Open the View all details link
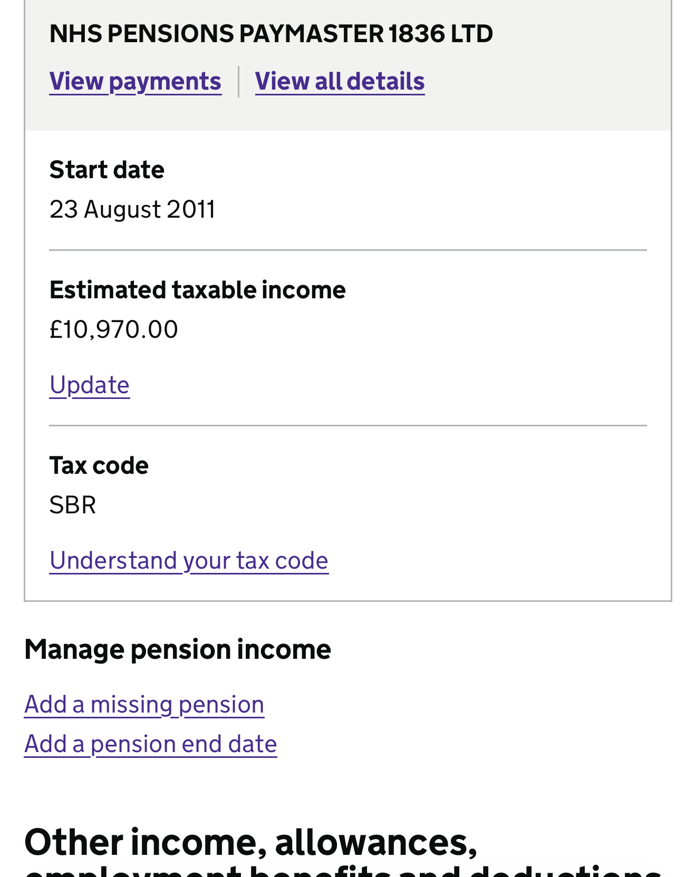696x877 pixels. click(x=340, y=82)
